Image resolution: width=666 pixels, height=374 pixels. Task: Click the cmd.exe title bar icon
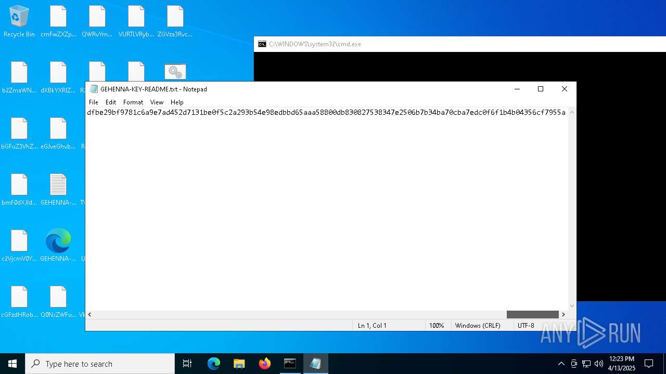click(262, 44)
